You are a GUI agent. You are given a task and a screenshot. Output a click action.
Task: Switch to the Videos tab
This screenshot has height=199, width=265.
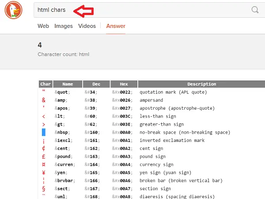87,26
